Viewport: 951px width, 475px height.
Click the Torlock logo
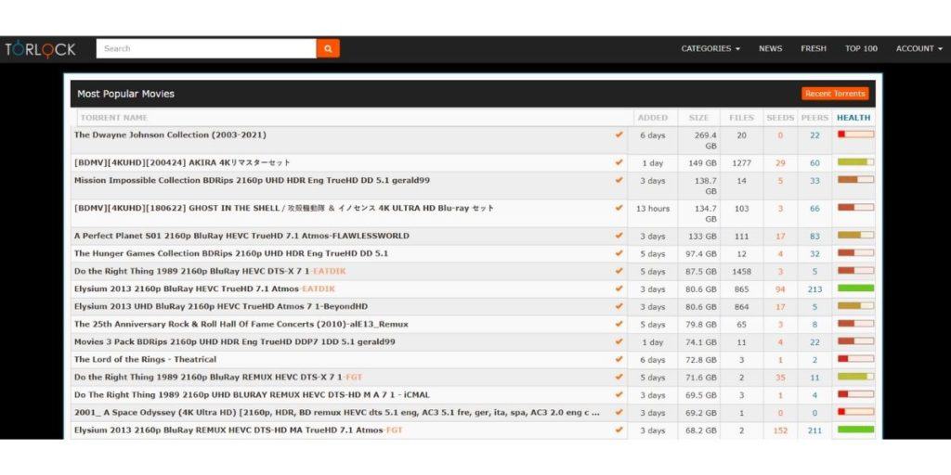tap(40, 49)
